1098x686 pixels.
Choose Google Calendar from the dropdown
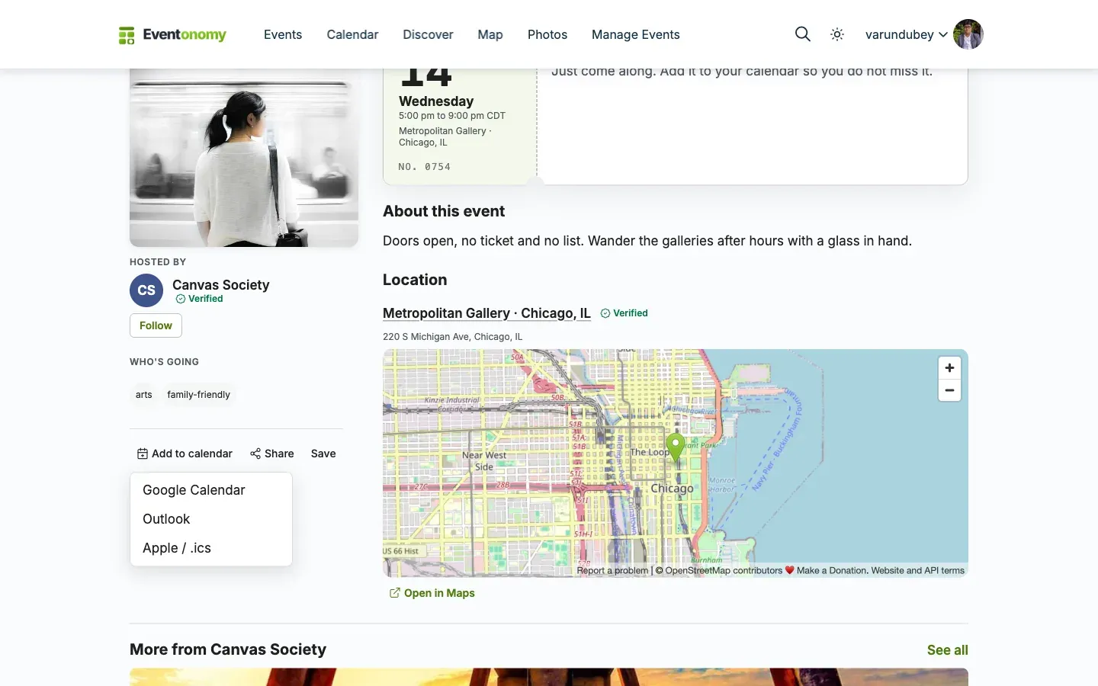point(211,490)
